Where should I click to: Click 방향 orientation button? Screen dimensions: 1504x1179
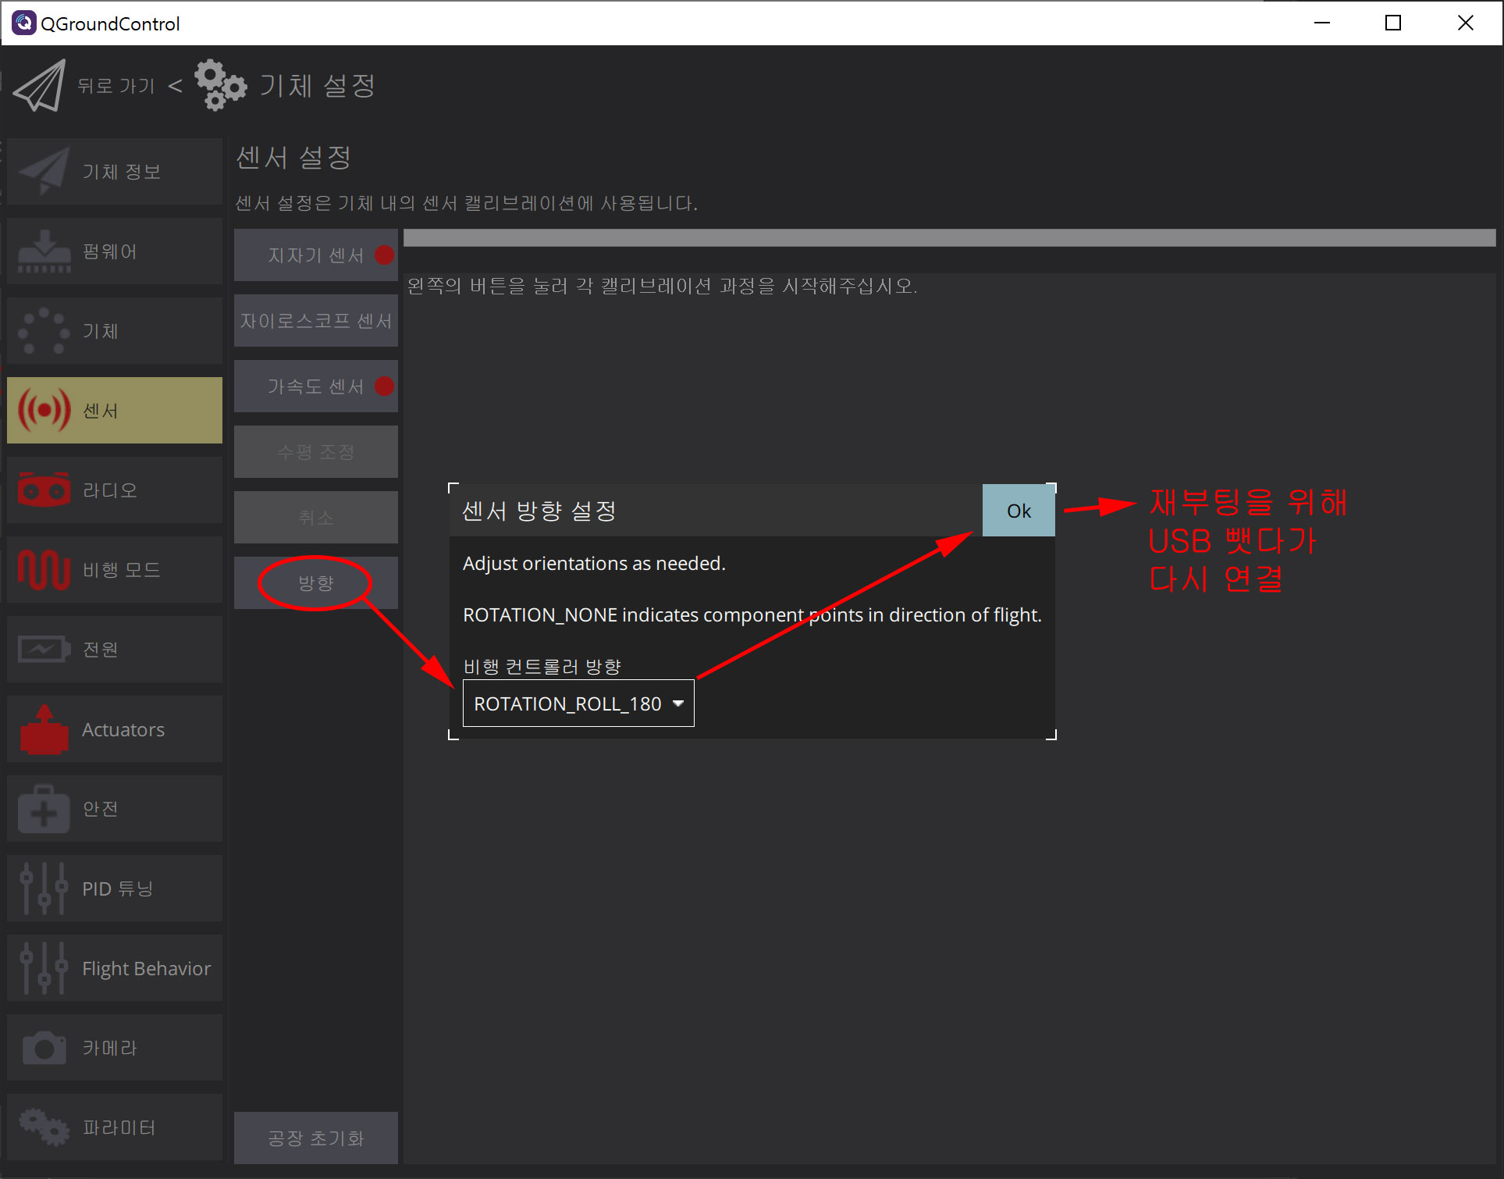point(315,583)
